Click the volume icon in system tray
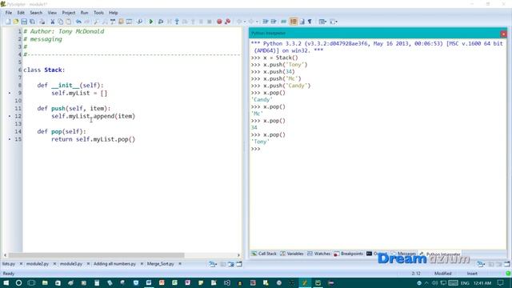This screenshot has height=288, width=512. tap(434, 282)
